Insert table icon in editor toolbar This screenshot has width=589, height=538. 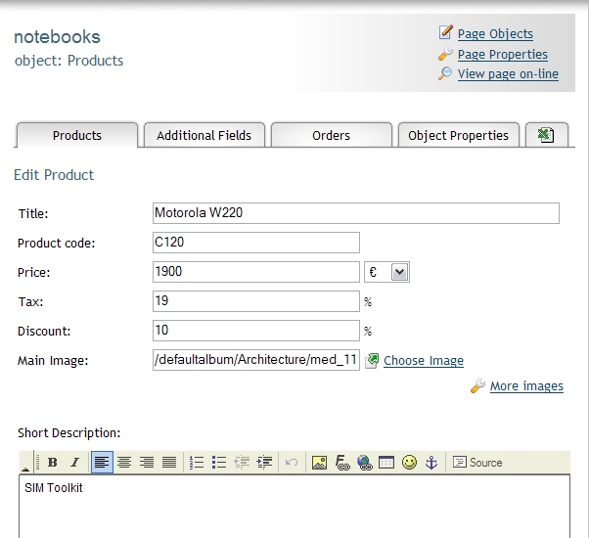click(x=386, y=462)
